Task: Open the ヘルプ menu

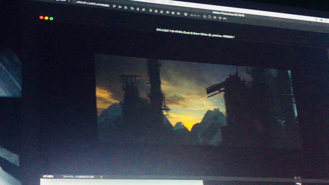Action: [198, 5]
